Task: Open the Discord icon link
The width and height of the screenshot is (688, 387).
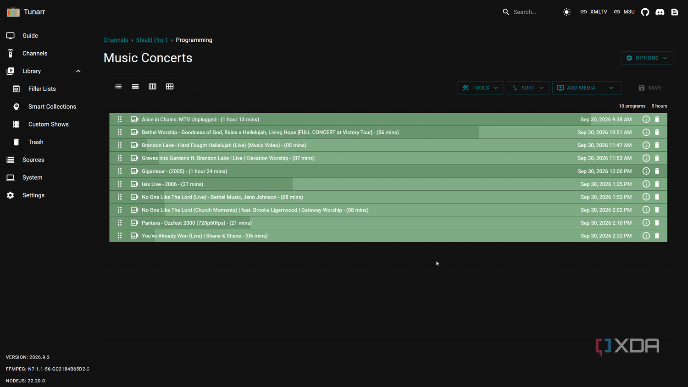Action: point(660,12)
